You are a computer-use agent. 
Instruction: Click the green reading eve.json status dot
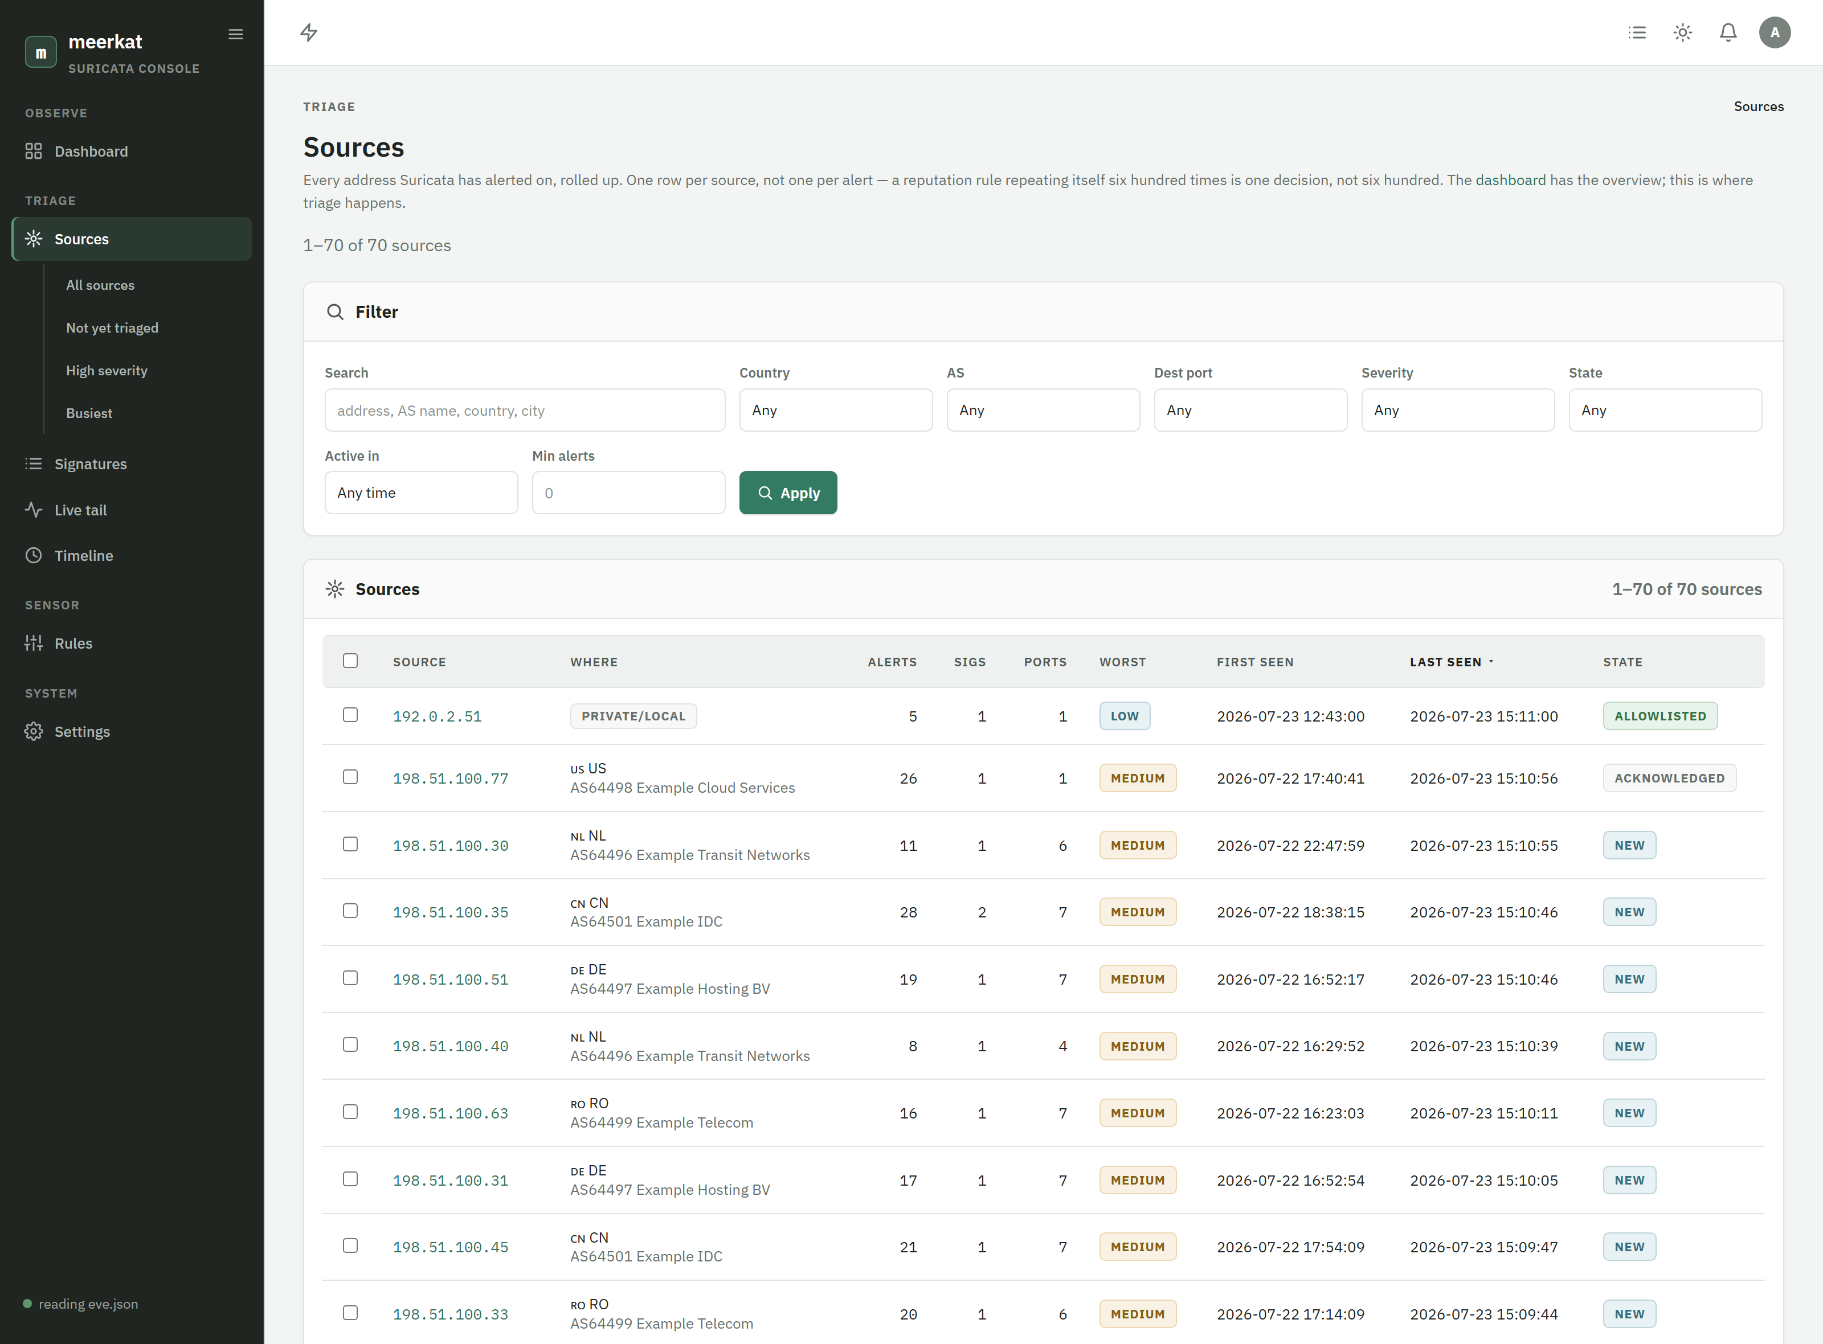pos(28,1304)
